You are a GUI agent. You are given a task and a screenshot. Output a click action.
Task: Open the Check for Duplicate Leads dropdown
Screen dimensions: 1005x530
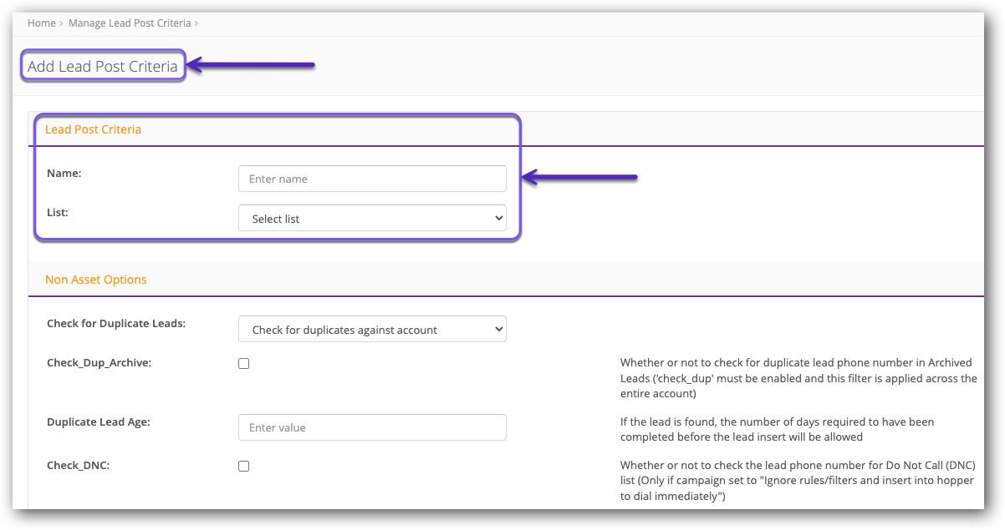[x=372, y=330]
